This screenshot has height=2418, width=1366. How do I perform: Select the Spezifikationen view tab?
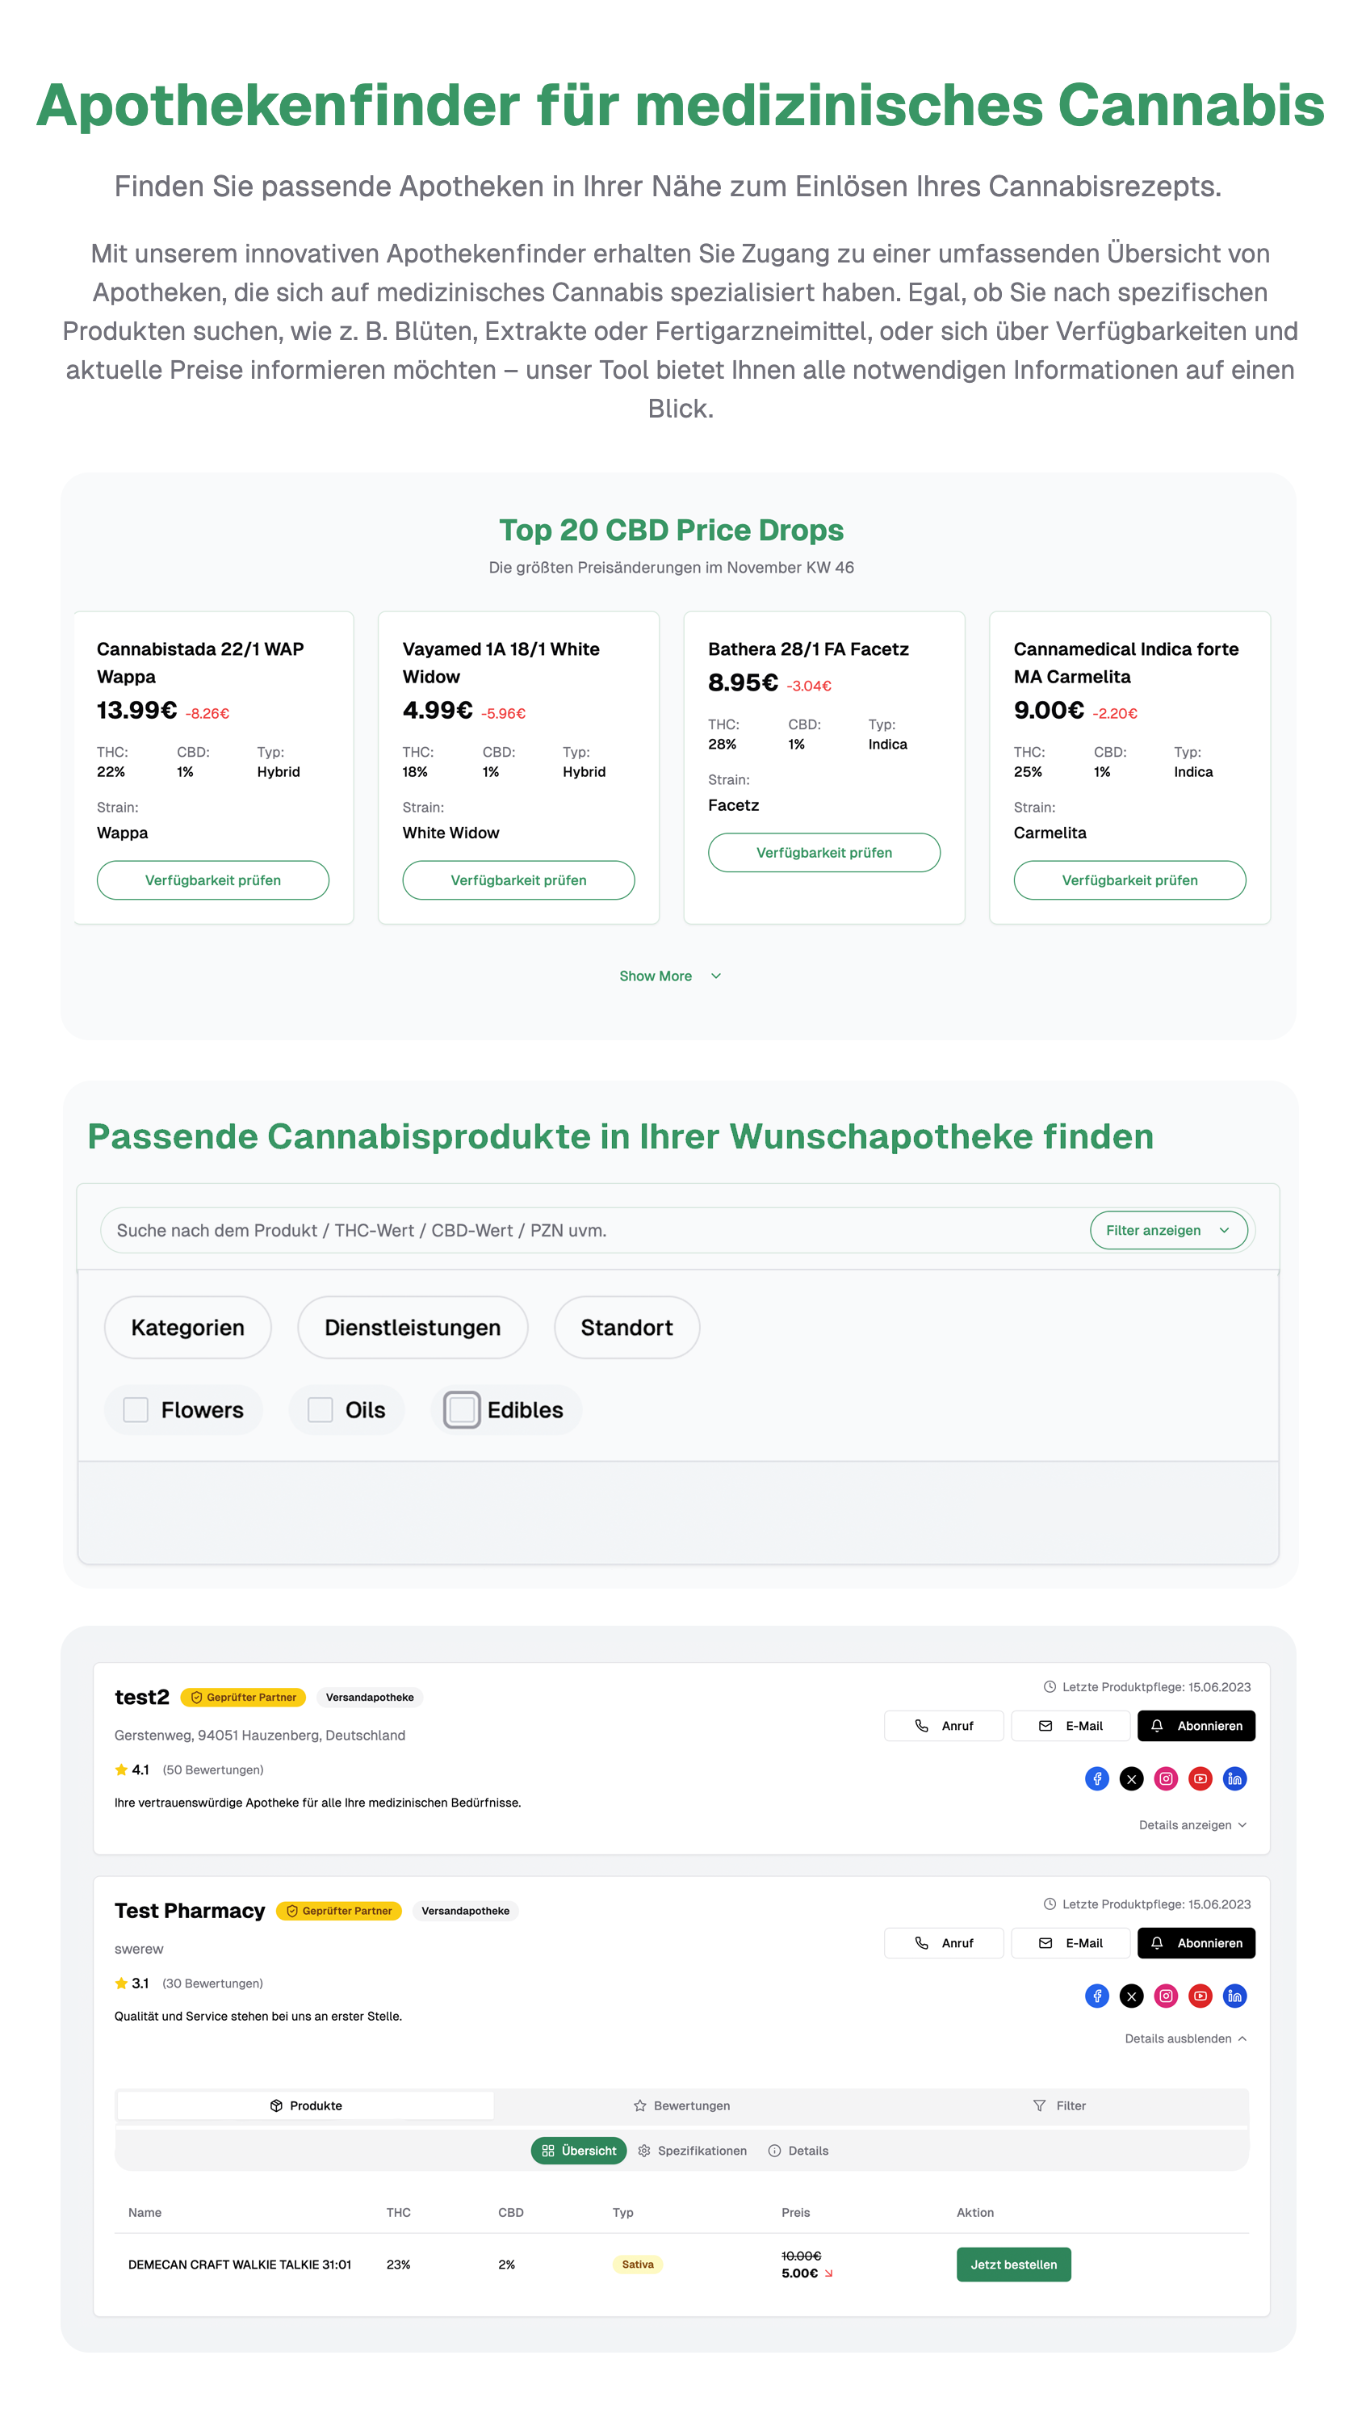(693, 2151)
